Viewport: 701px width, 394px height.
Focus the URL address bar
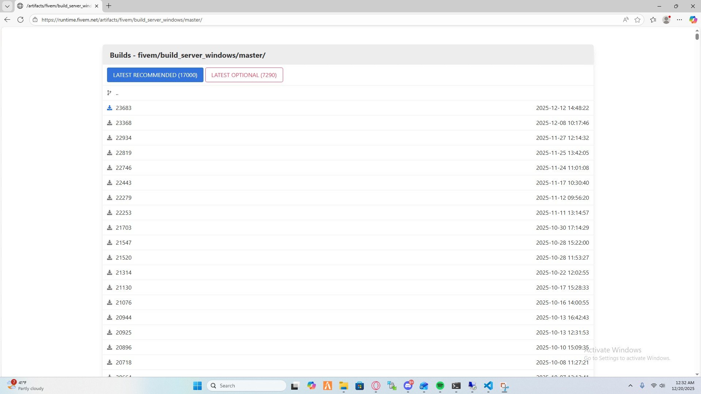pos(329,20)
